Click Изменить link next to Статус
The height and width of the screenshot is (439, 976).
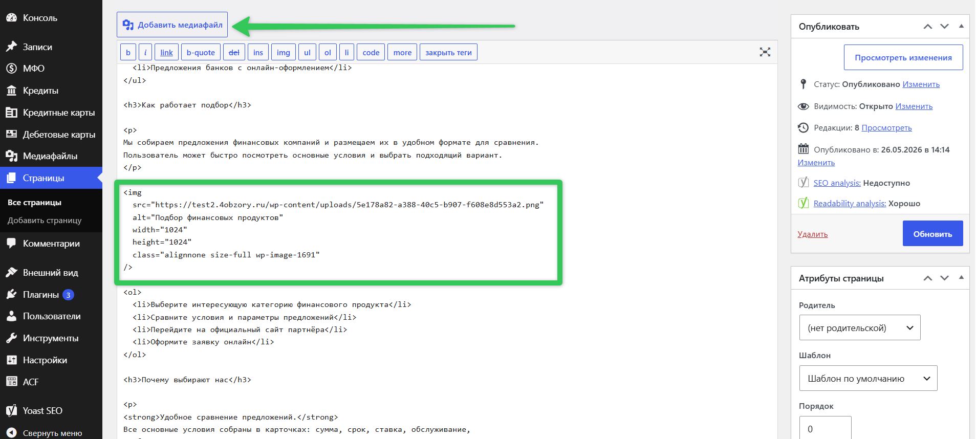(x=921, y=84)
